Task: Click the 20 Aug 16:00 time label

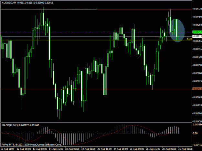Action: 104,149
